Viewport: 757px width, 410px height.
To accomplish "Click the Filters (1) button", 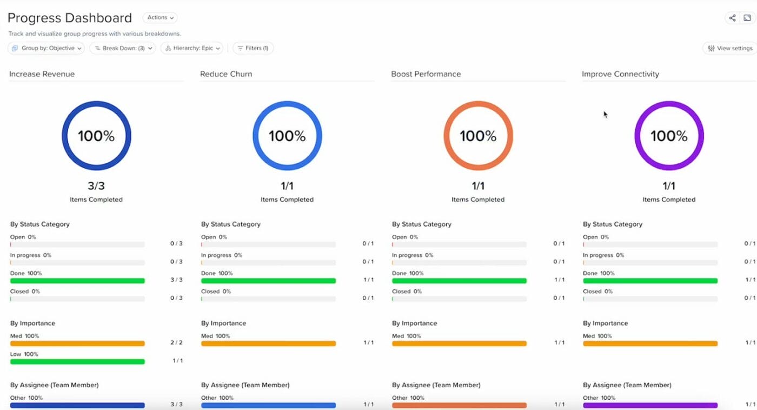I will coord(253,48).
